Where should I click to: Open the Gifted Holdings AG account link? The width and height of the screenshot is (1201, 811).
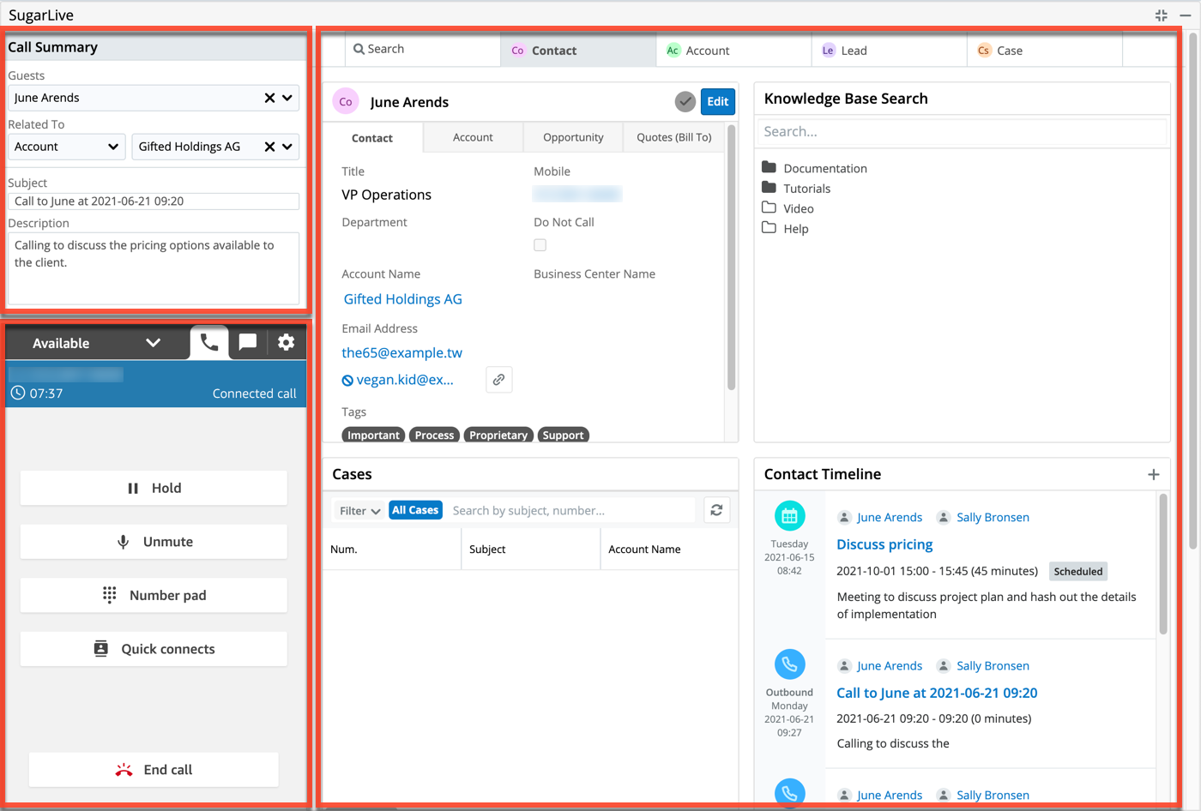402,299
